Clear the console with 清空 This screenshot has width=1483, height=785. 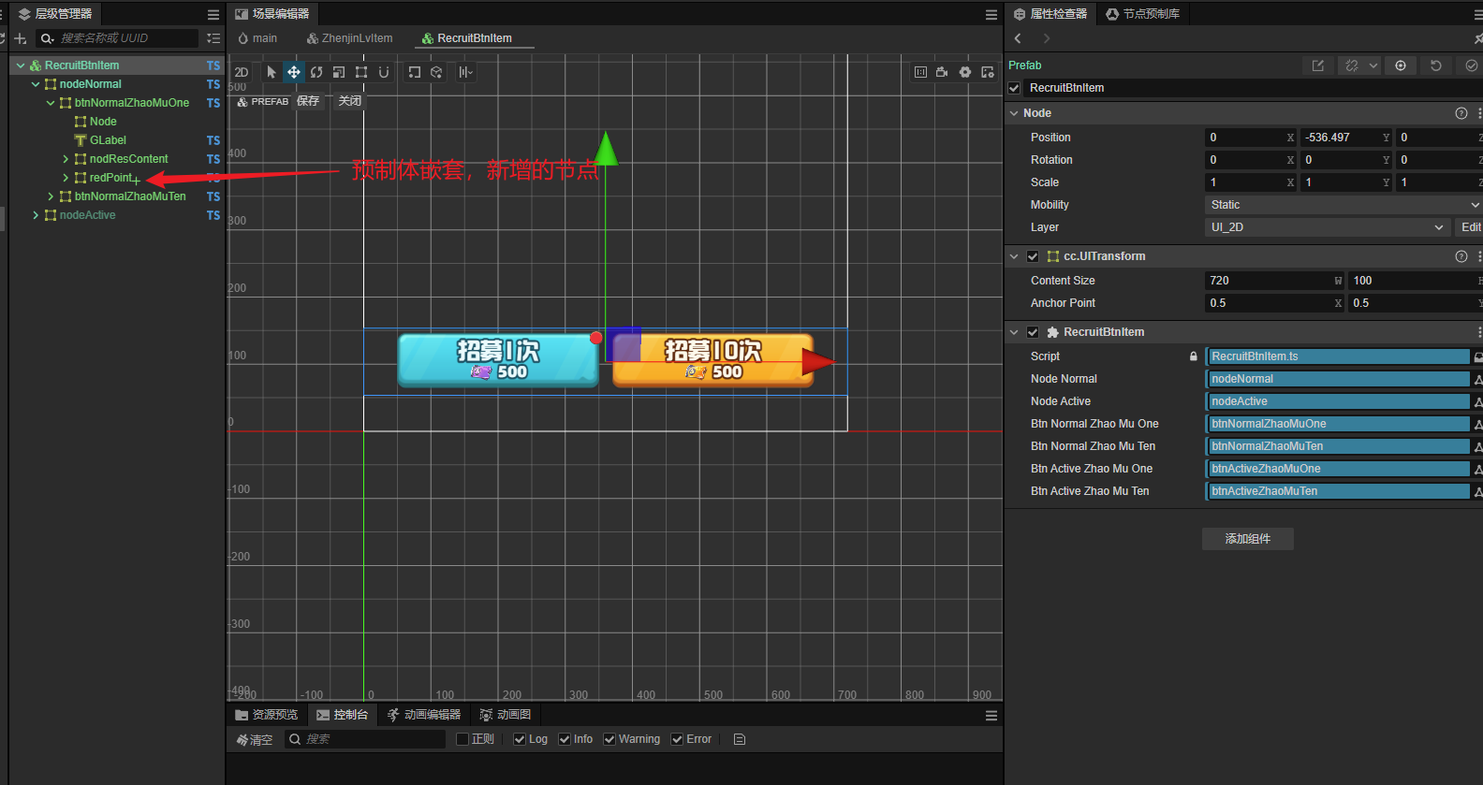pos(255,739)
